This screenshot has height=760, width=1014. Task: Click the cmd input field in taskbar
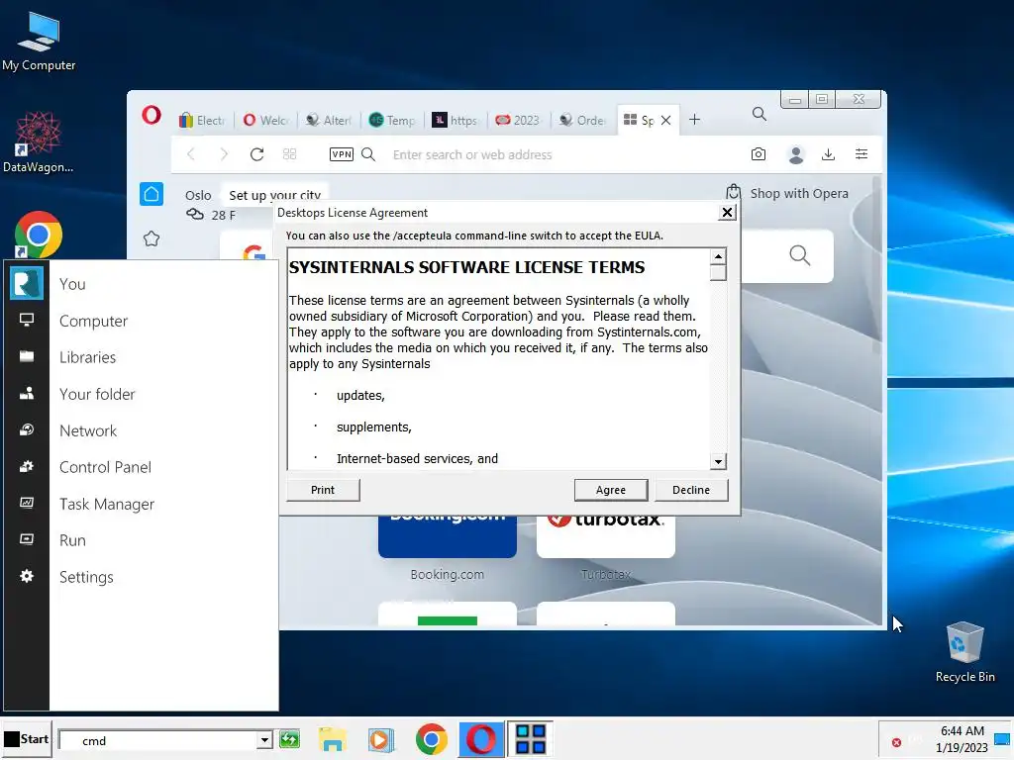[157, 740]
